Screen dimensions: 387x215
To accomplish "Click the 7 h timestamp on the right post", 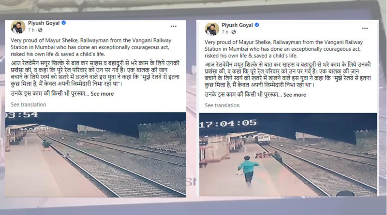I will point(224,32).
